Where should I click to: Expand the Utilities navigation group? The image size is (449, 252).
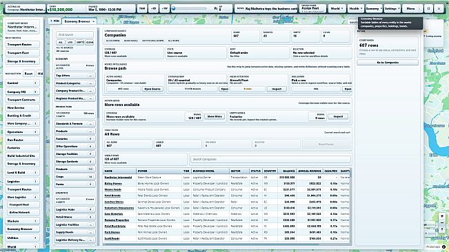click(22, 238)
